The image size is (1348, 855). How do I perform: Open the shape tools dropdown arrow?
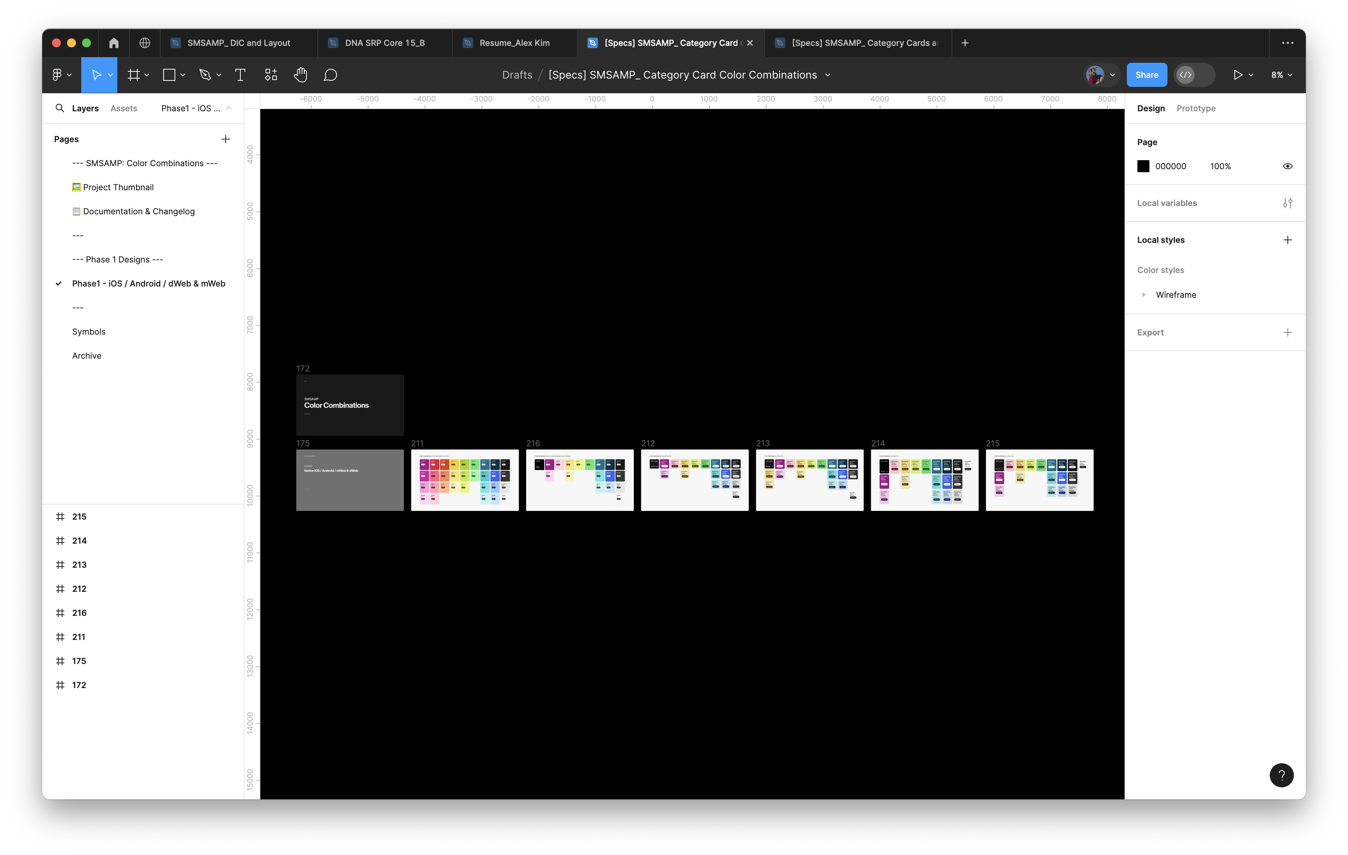182,75
